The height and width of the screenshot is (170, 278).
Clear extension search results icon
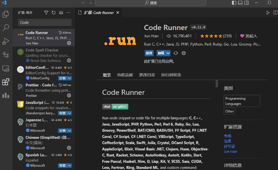61,12
